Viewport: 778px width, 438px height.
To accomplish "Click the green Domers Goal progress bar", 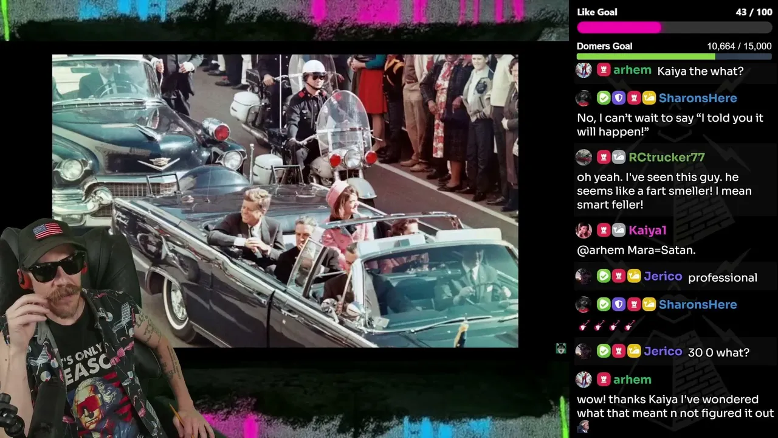I will pos(675,57).
